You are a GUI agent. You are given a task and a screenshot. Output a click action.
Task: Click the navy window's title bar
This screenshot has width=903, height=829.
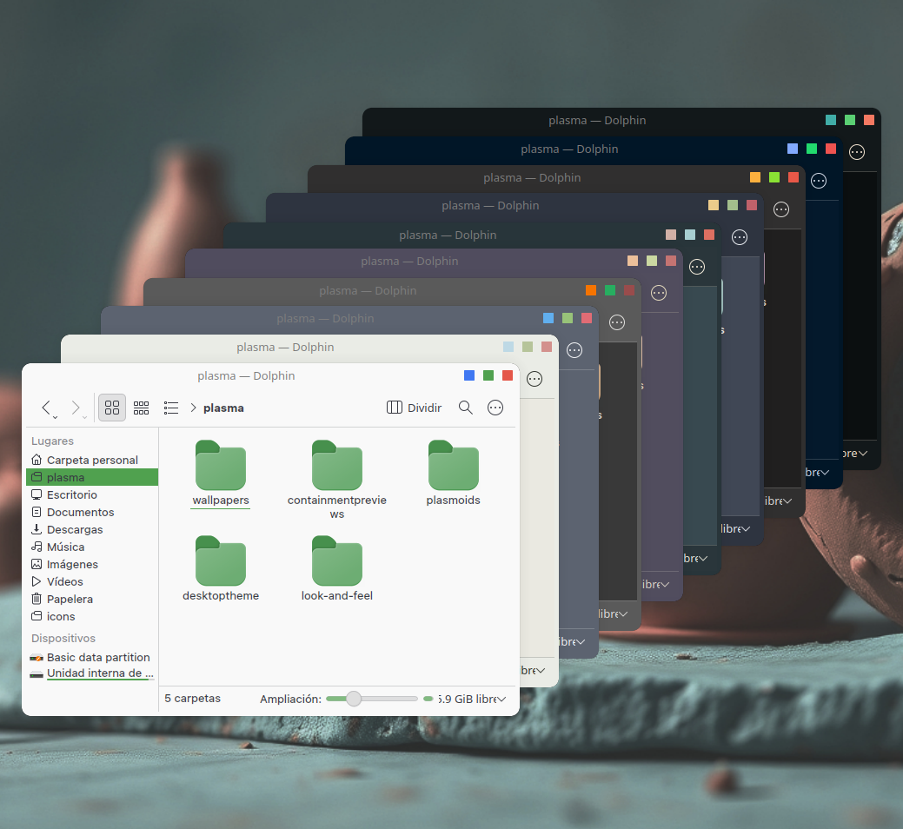[569, 149]
